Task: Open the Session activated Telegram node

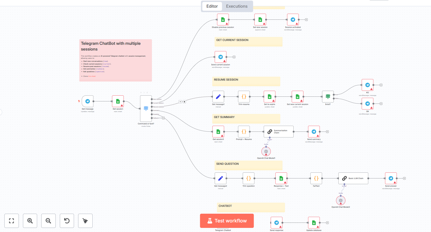Action: coord(293,20)
